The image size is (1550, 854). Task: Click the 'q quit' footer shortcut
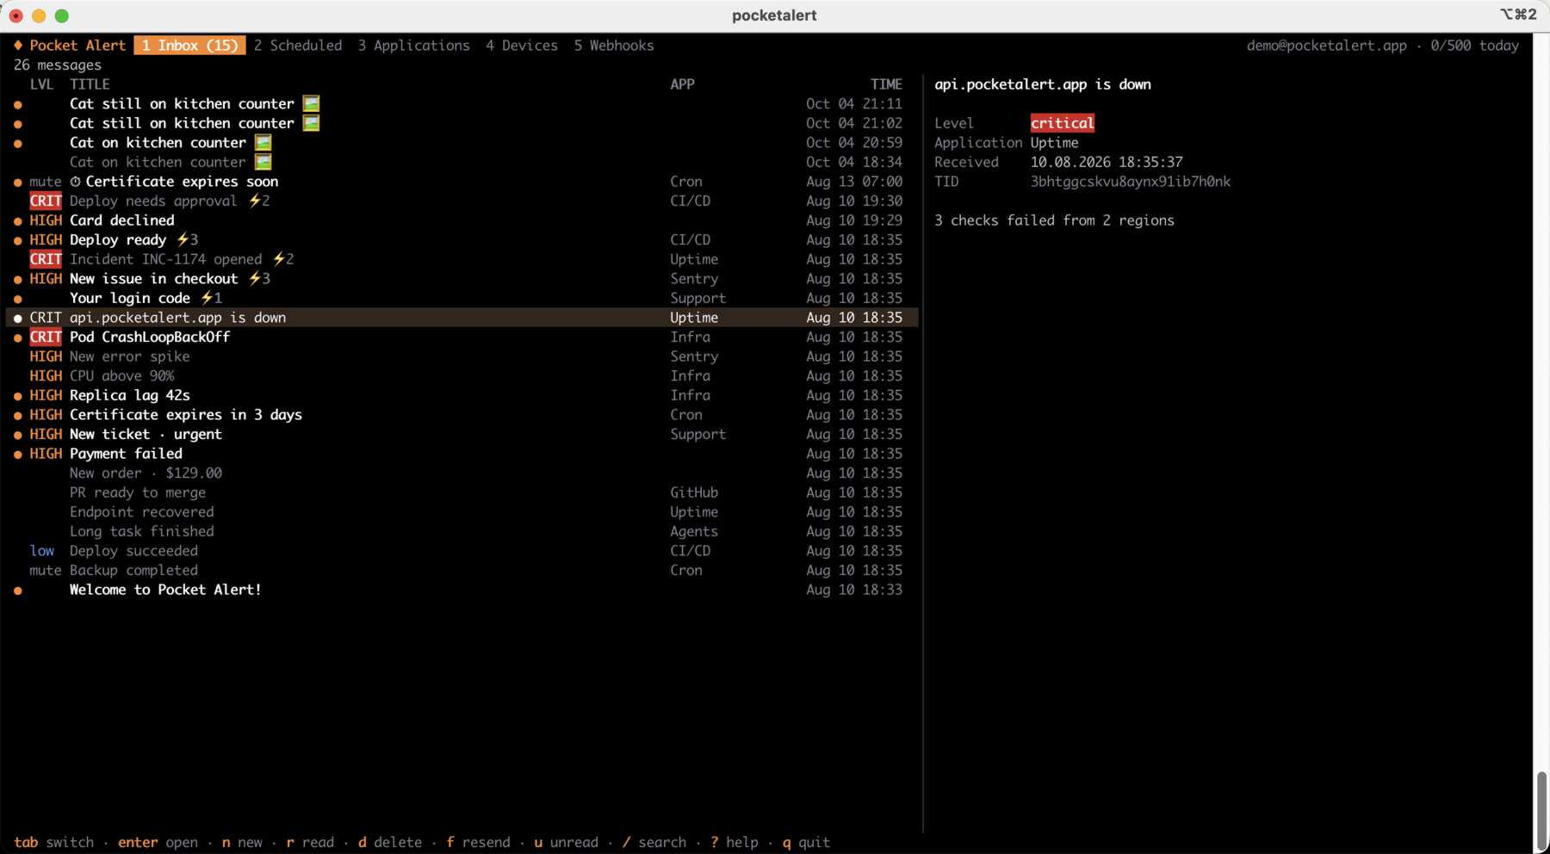[806, 843]
